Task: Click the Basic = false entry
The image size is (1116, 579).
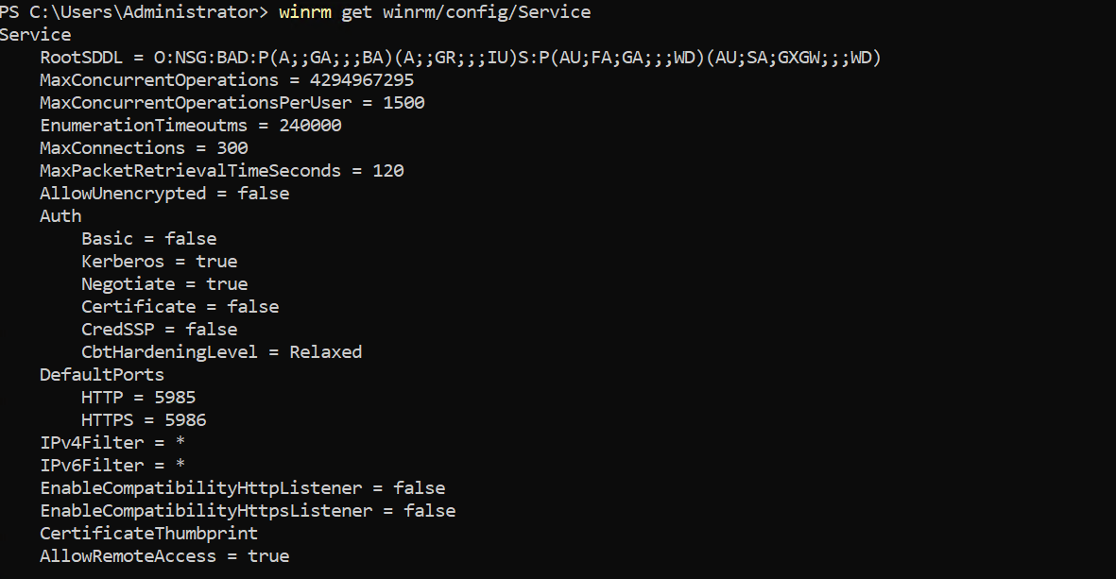Action: (x=148, y=239)
